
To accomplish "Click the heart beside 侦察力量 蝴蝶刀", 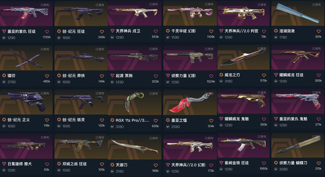I will [x=319, y=163].
